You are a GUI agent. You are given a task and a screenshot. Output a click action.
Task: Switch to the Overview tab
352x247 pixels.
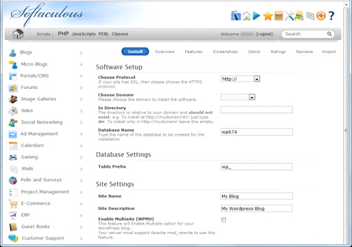(165, 52)
